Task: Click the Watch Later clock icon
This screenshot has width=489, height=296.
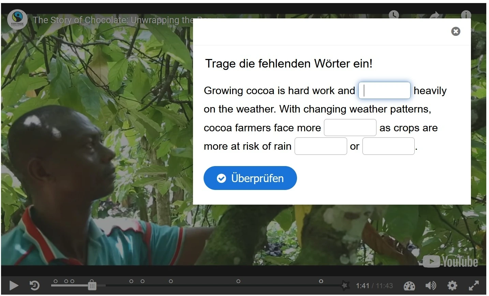Action: click(394, 15)
